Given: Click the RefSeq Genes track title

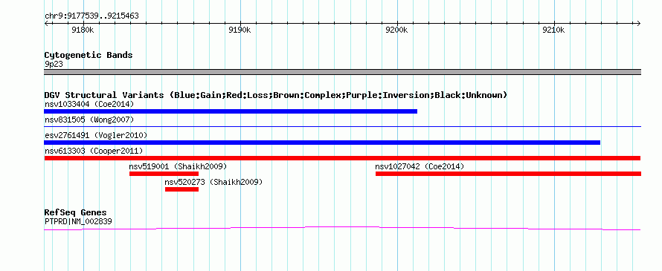Looking at the screenshot, I should [76, 212].
